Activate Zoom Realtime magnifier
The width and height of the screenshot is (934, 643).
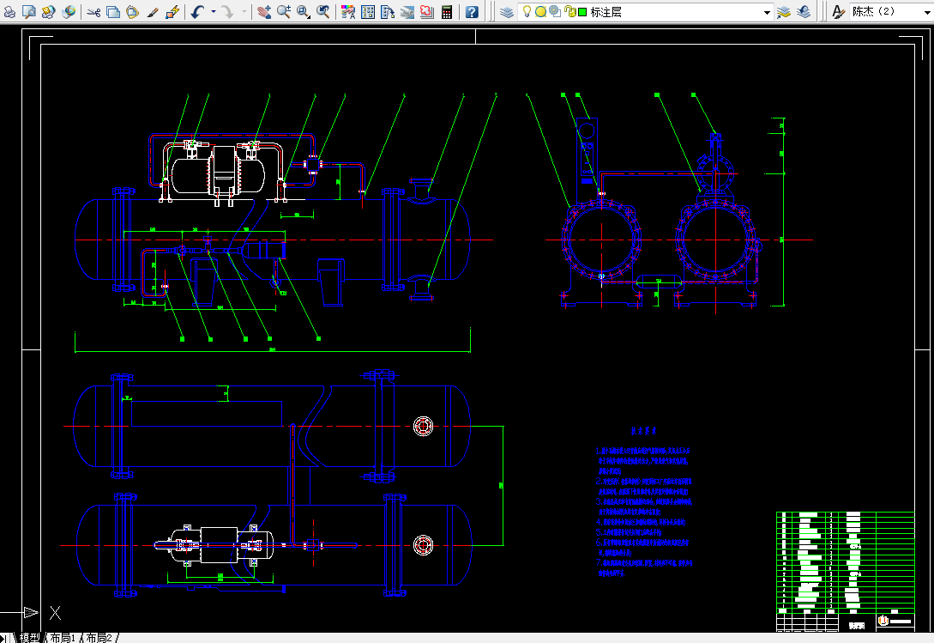284,11
